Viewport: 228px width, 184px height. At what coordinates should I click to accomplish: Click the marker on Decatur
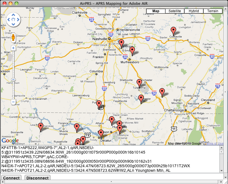click(101, 133)
